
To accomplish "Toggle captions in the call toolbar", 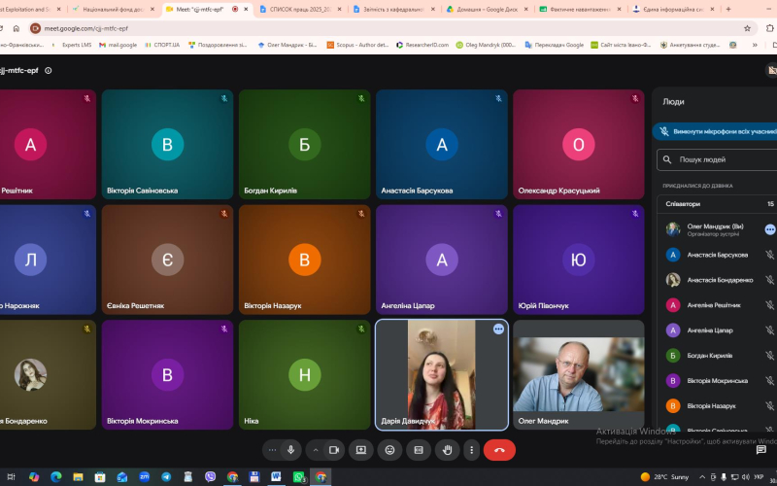I will 419,450.
